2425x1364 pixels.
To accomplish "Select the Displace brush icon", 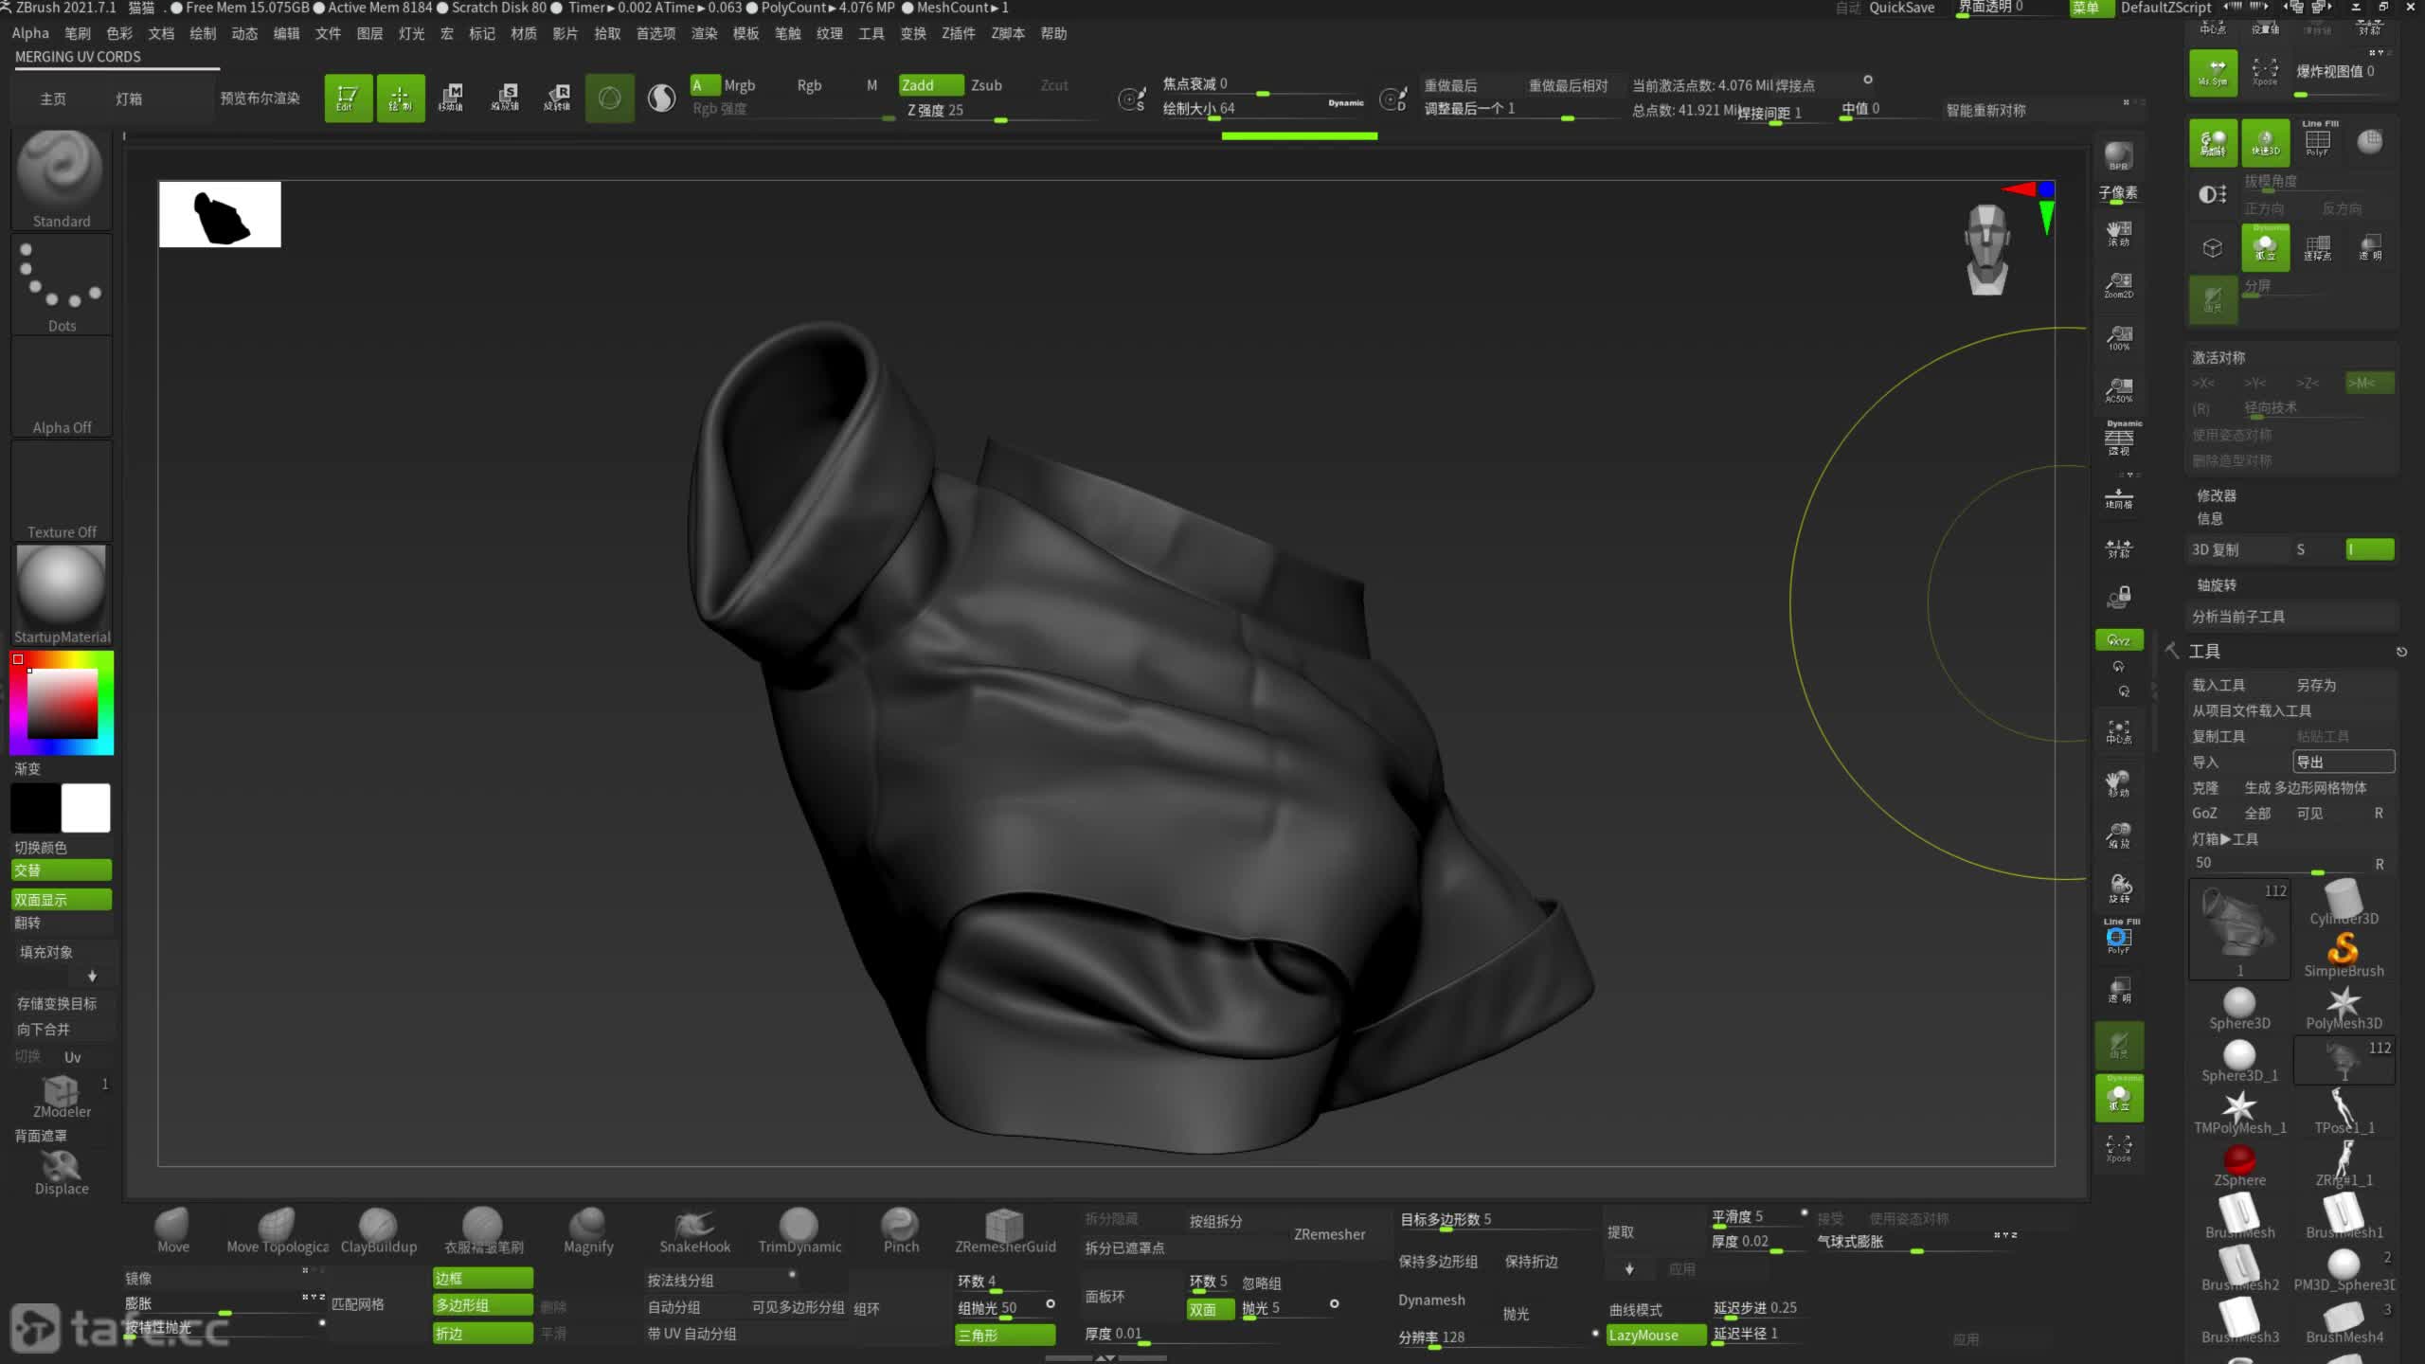I will point(62,1173).
